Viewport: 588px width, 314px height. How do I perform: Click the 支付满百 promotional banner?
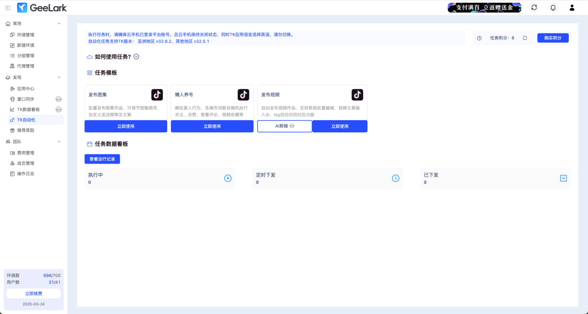click(484, 8)
